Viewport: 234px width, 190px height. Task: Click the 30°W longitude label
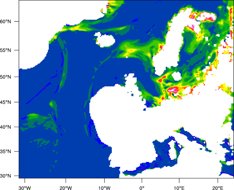pos(25,188)
